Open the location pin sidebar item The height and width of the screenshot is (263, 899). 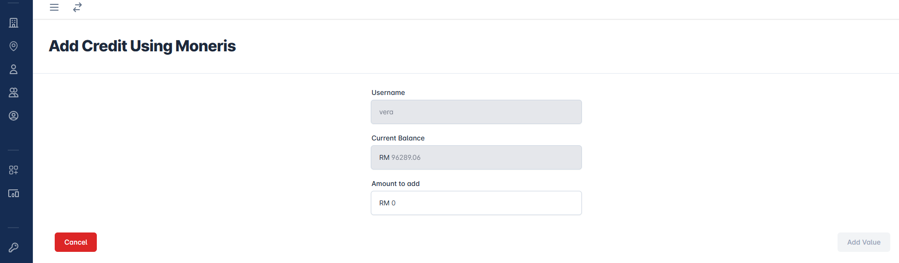pyautogui.click(x=14, y=46)
